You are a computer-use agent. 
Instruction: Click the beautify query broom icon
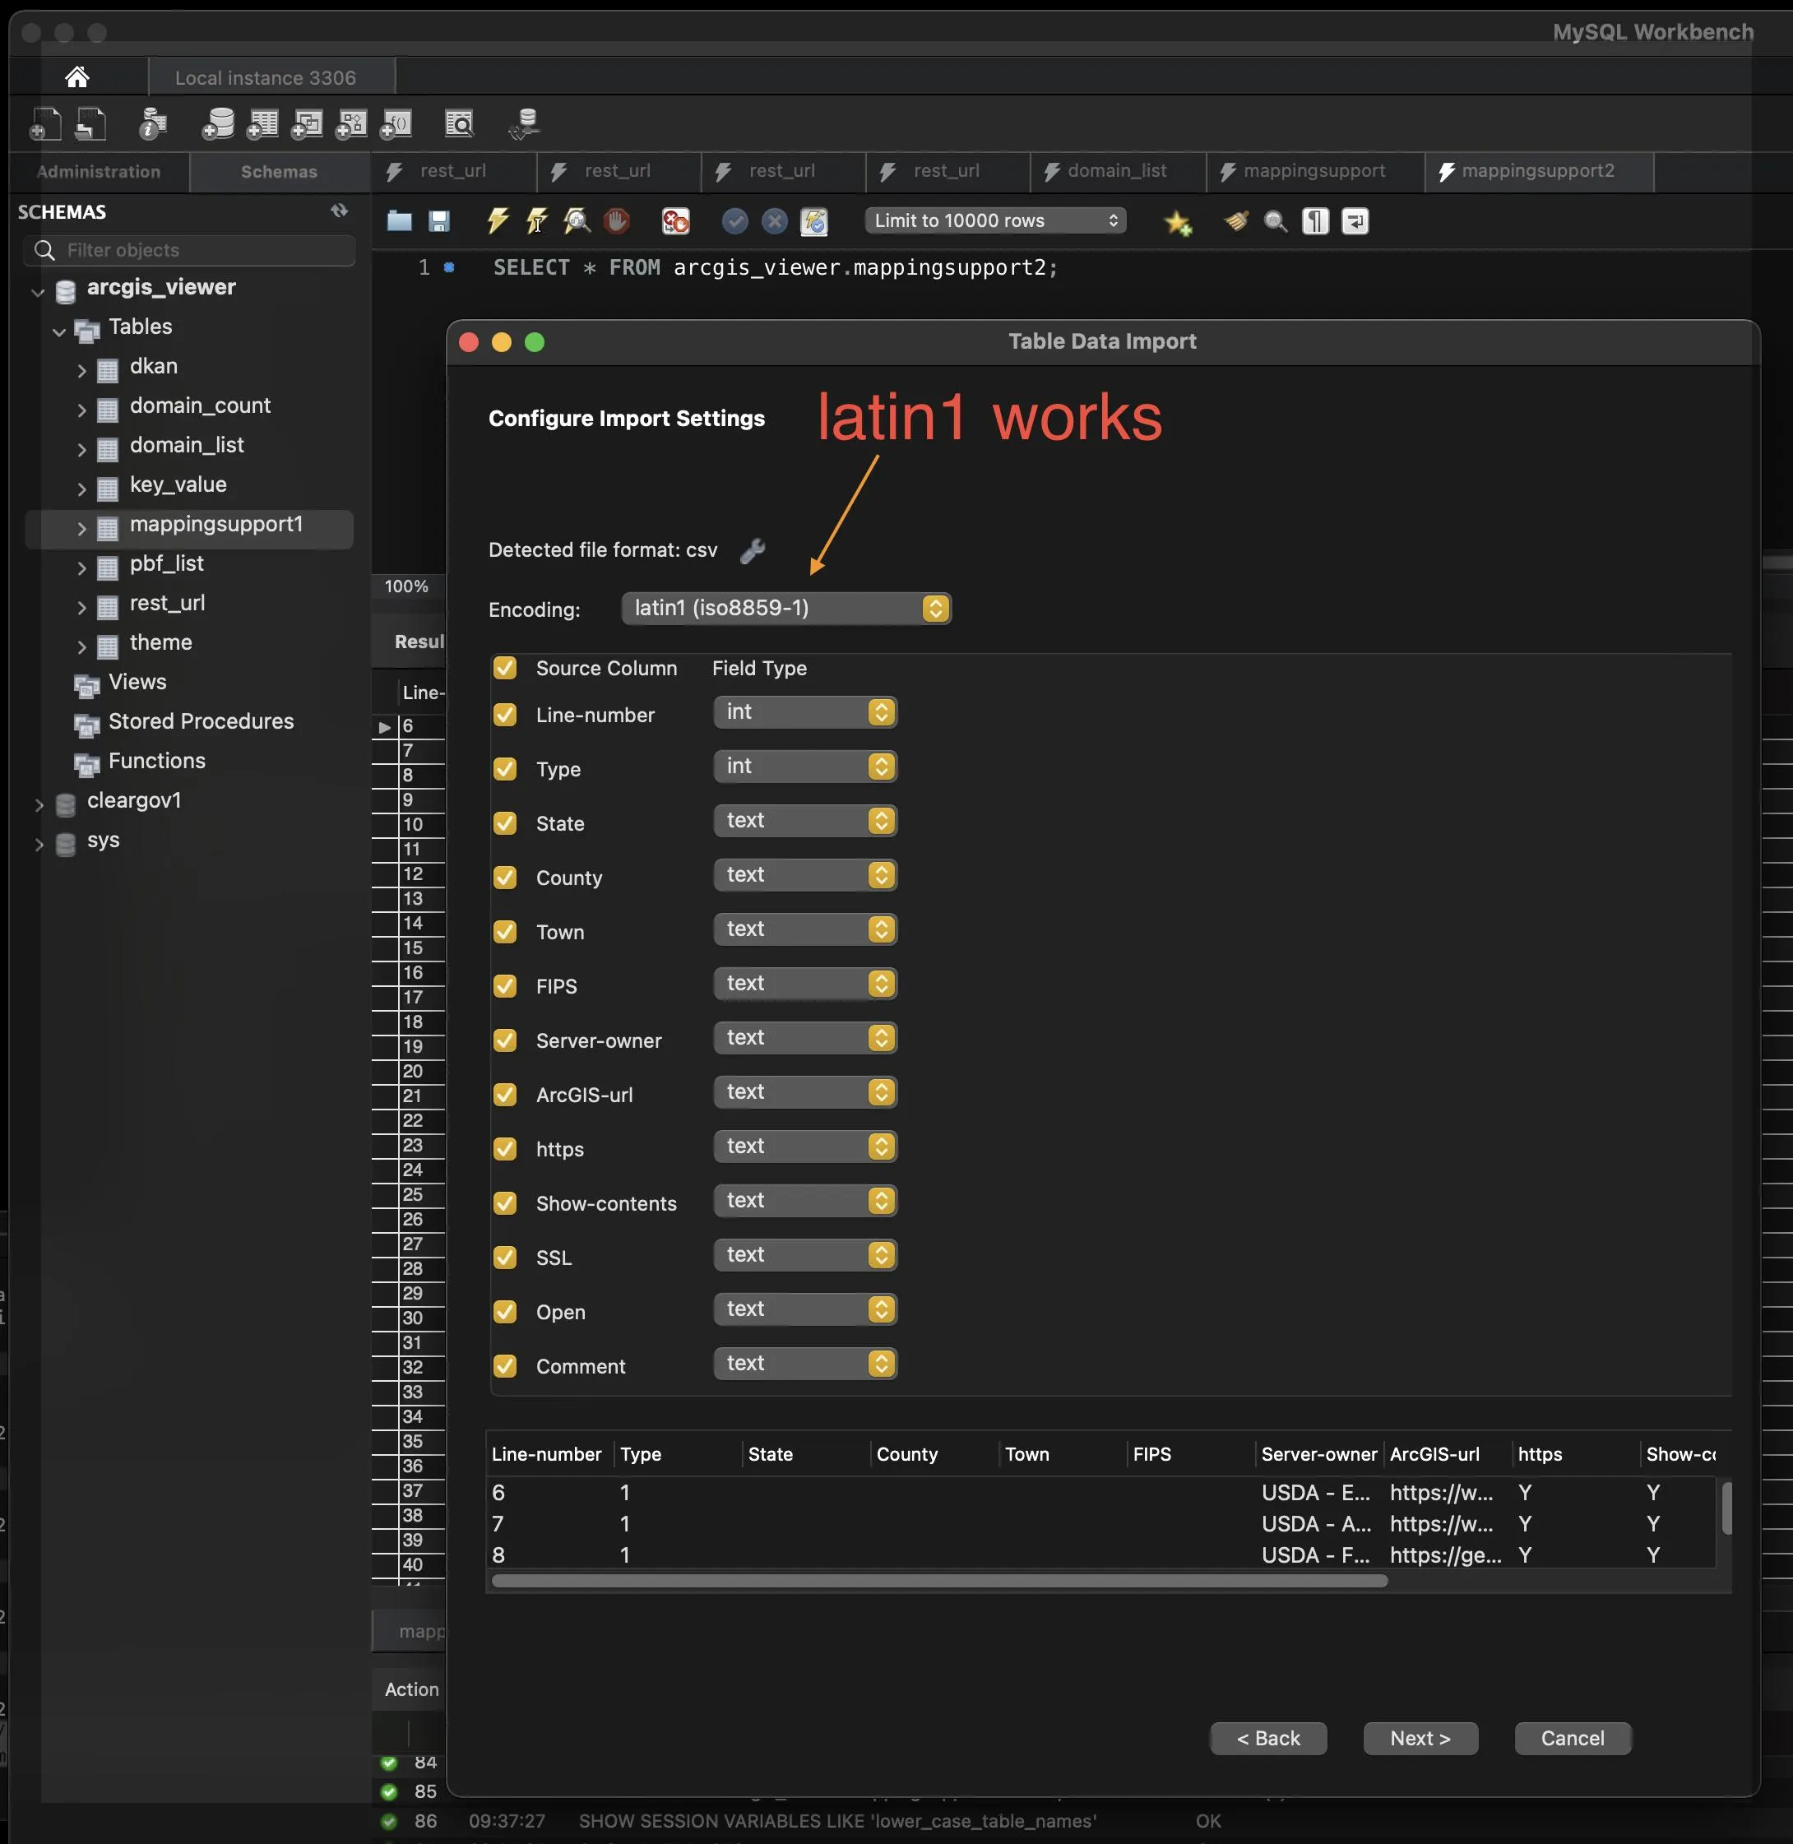click(1235, 221)
